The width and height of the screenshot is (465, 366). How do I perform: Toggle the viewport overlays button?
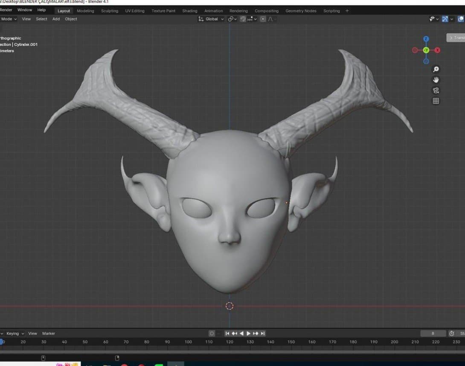461,19
